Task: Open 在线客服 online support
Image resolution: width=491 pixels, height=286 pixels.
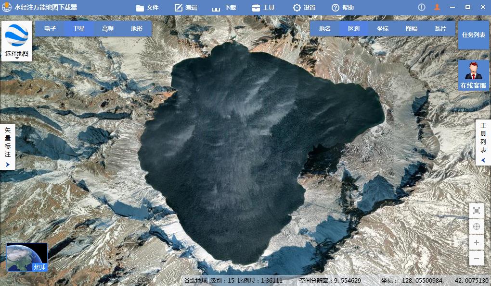Action: tap(473, 75)
